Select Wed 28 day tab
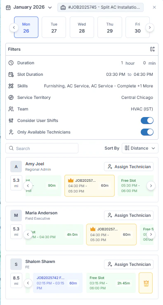Viewport: 163px width, 305px height. pos(82,27)
